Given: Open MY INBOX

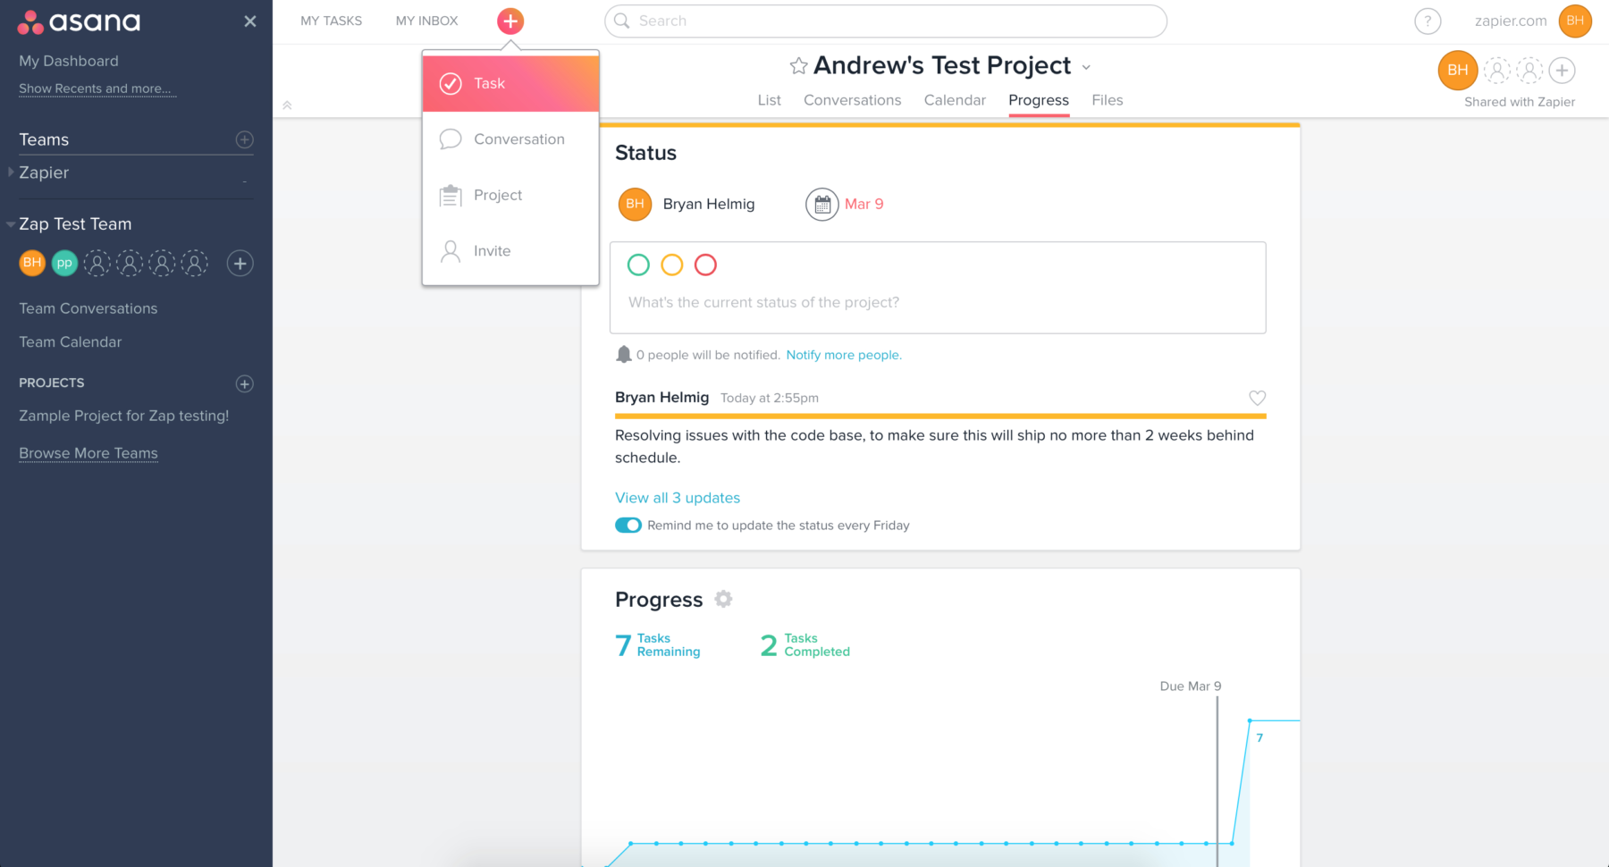Looking at the screenshot, I should pos(426,21).
